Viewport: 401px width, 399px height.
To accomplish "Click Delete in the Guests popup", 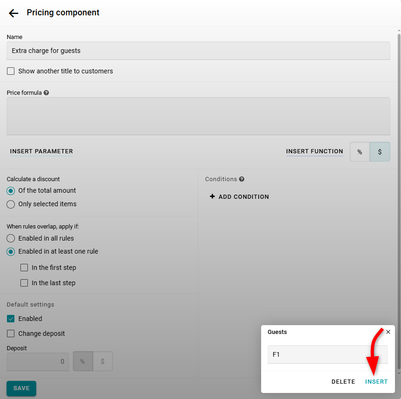I will pyautogui.click(x=343, y=382).
